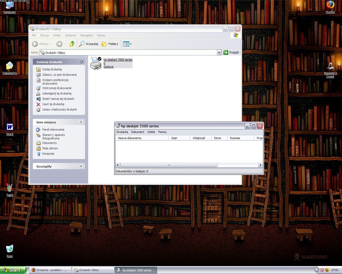Open the views dropdown arrow
The height and width of the screenshot is (274, 342).
click(x=131, y=44)
